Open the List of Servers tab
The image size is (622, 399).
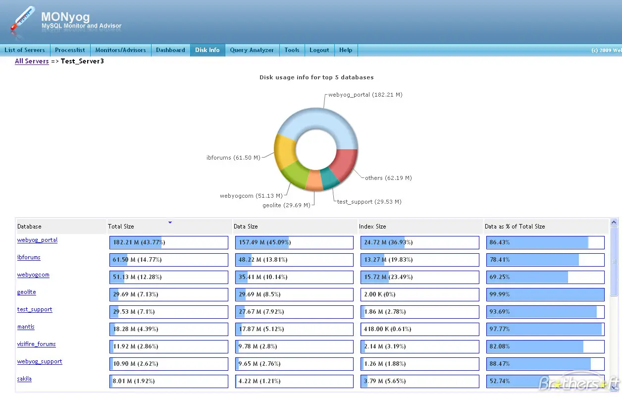tap(25, 50)
